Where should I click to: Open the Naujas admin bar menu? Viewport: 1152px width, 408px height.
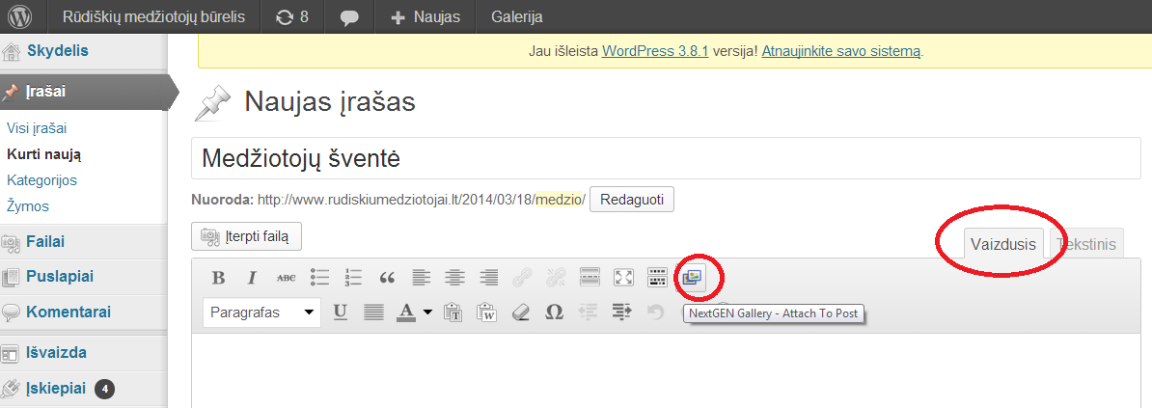coord(425,16)
